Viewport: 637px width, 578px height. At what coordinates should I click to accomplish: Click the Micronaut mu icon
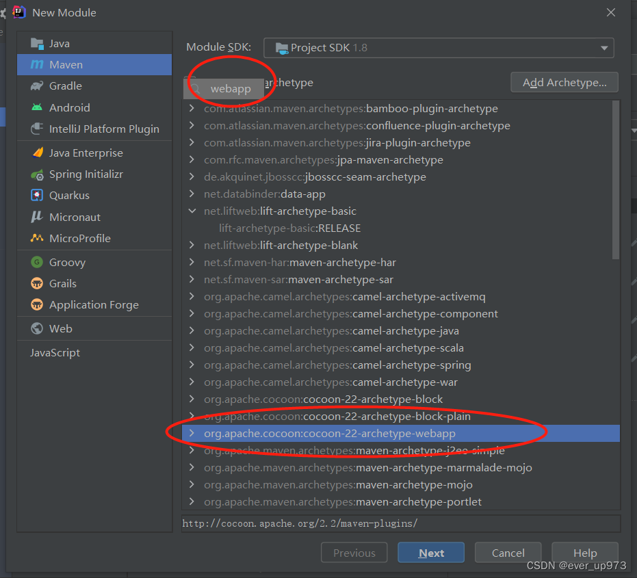click(x=37, y=217)
